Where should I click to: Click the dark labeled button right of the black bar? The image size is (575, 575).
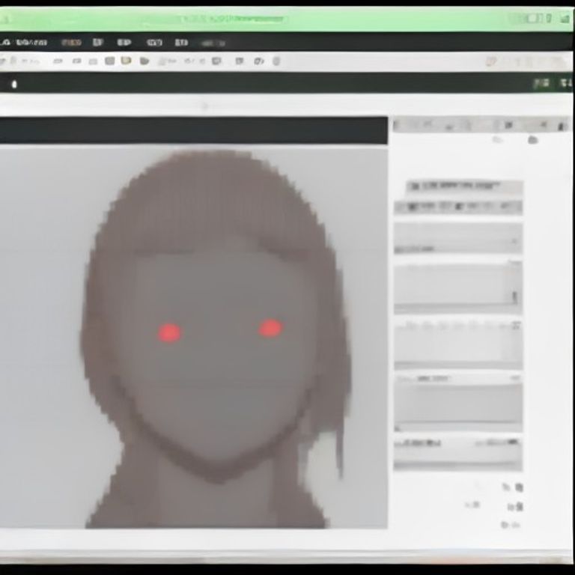coord(541,84)
